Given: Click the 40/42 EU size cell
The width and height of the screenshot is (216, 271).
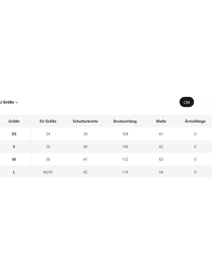Looking at the screenshot, I should click(x=48, y=172).
